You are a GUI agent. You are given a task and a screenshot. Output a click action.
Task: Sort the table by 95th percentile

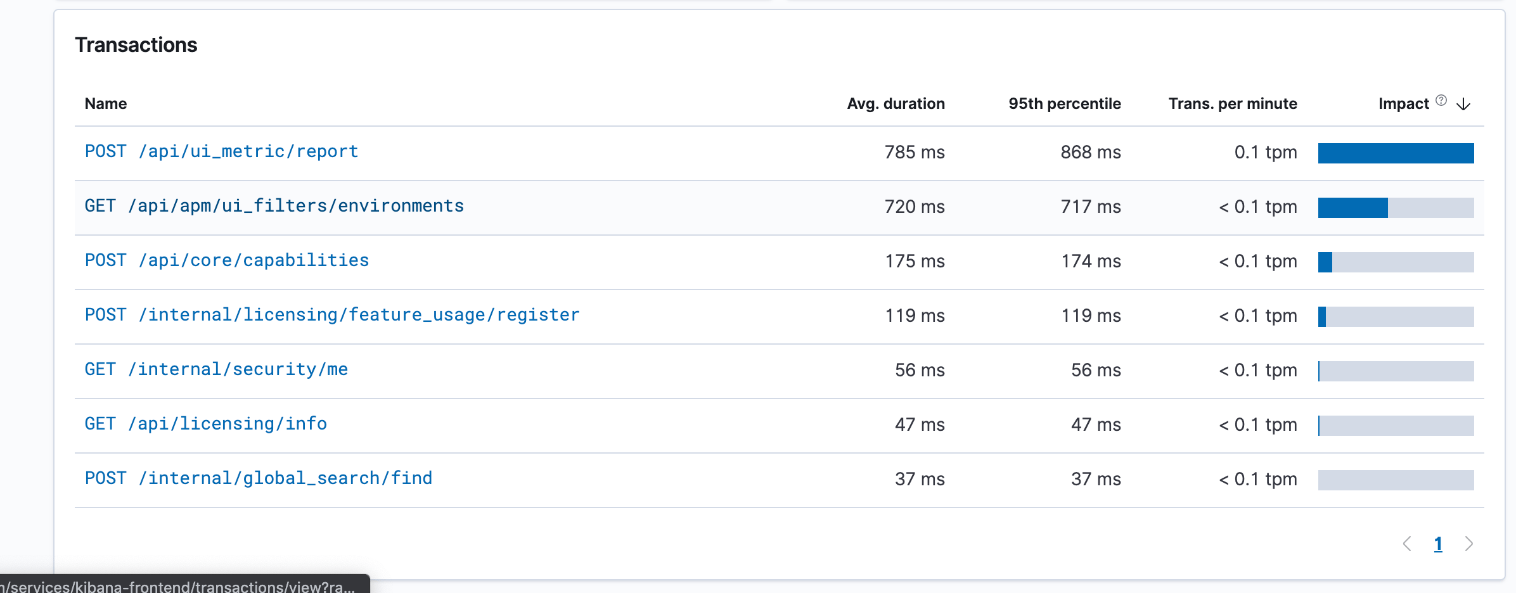pyautogui.click(x=1065, y=103)
